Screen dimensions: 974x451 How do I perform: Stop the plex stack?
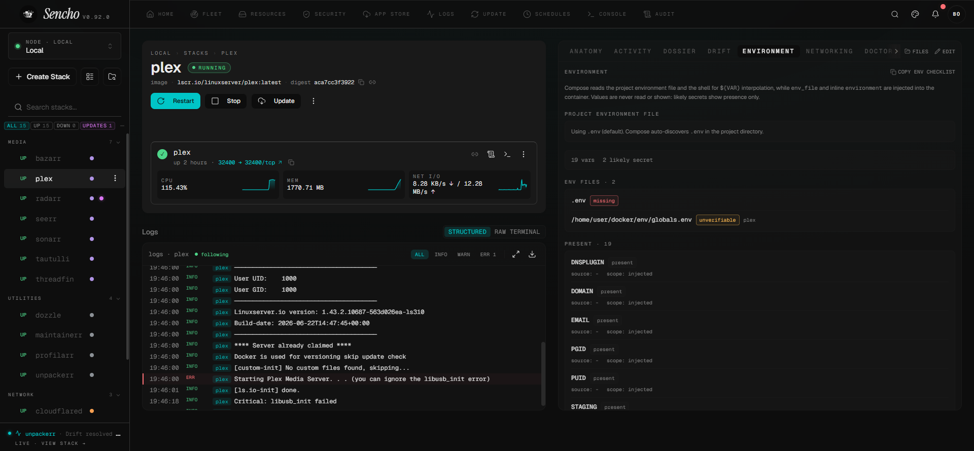coord(226,101)
